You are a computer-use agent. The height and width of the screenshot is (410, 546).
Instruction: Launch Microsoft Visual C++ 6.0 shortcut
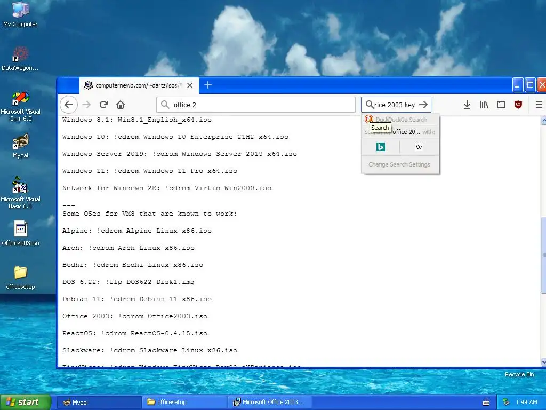[x=20, y=106]
